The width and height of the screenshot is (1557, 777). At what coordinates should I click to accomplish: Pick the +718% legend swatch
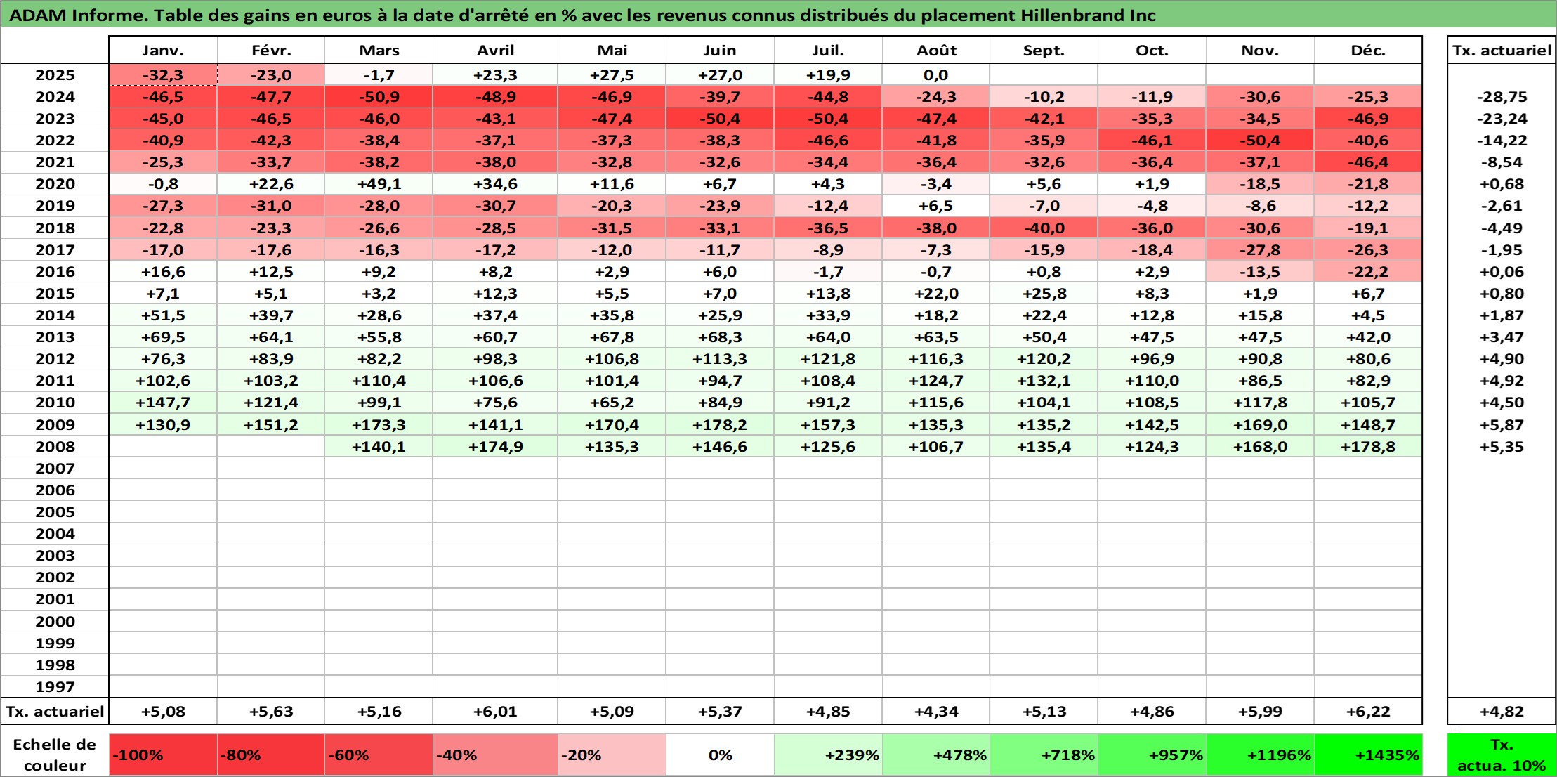point(1044,755)
